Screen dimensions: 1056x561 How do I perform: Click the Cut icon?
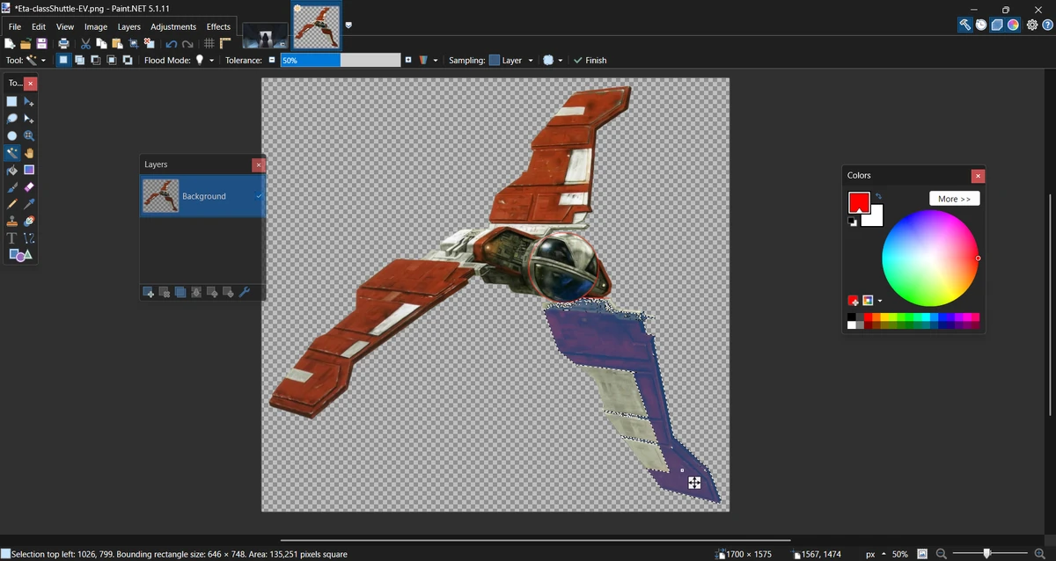point(85,43)
